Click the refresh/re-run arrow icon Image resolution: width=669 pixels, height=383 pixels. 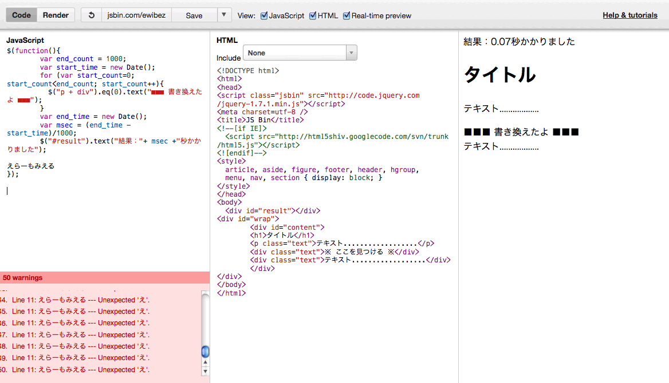pyautogui.click(x=92, y=15)
